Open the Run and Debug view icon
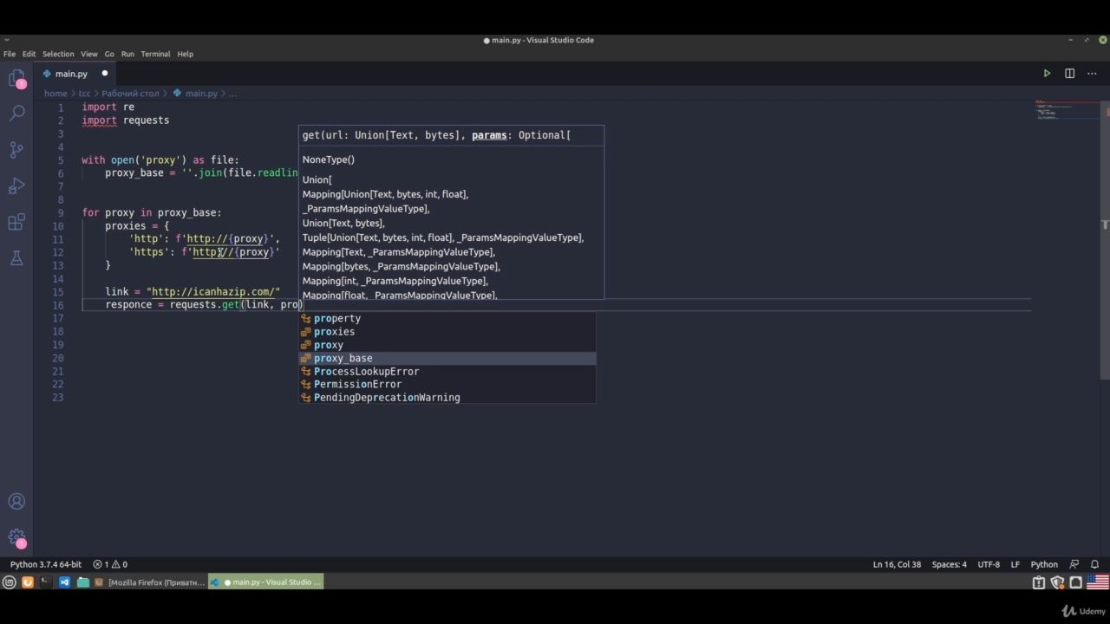The image size is (1110, 624). click(16, 186)
